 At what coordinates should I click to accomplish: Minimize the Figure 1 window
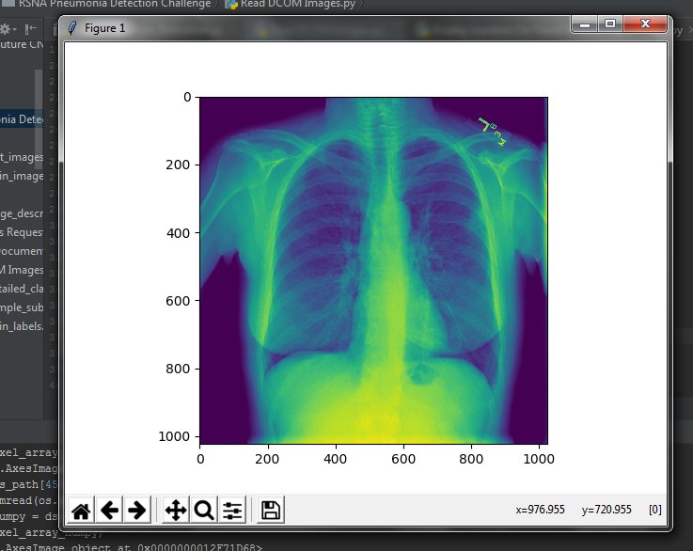click(585, 24)
